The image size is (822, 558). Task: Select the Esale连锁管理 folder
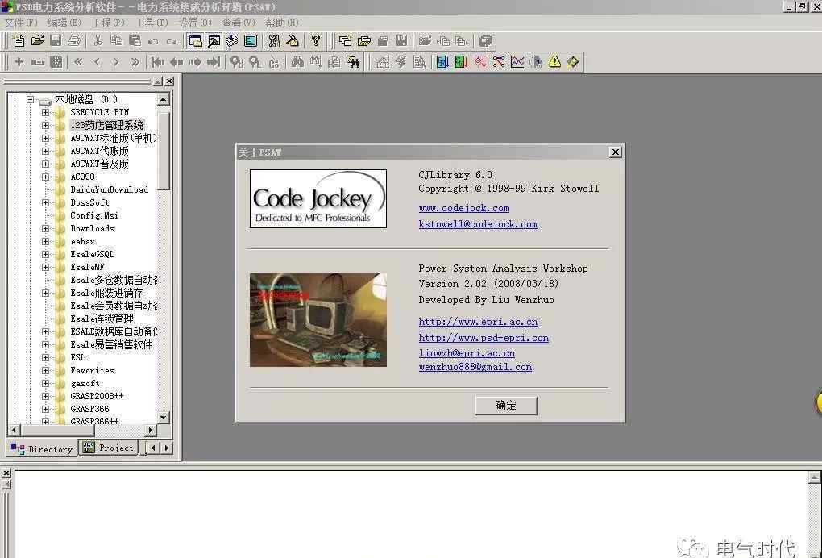coord(102,319)
